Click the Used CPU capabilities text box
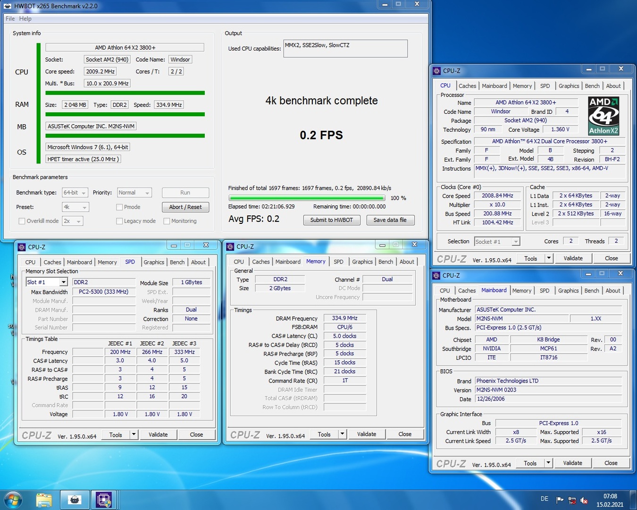Viewport: 637px width, 510px height. pos(345,49)
